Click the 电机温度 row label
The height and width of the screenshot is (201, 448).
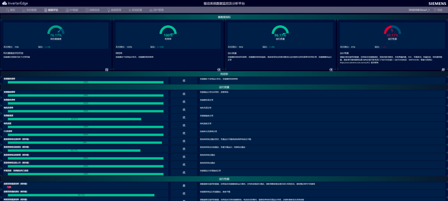pos(7,124)
